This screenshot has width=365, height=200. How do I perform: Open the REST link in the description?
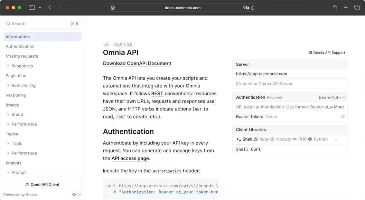[x=157, y=94]
